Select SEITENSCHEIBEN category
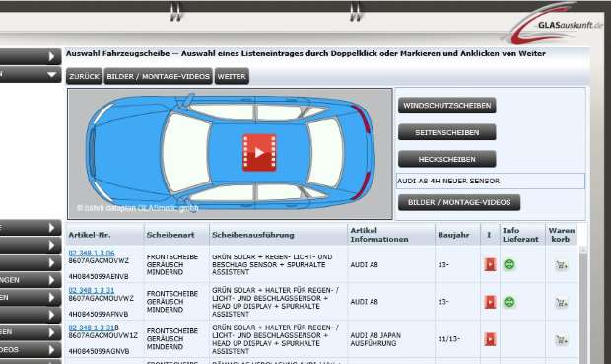The height and width of the screenshot is (364, 611). 447,132
